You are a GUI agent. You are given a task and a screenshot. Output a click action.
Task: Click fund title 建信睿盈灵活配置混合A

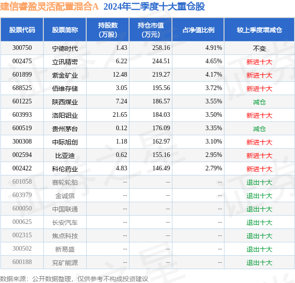click(49, 6)
